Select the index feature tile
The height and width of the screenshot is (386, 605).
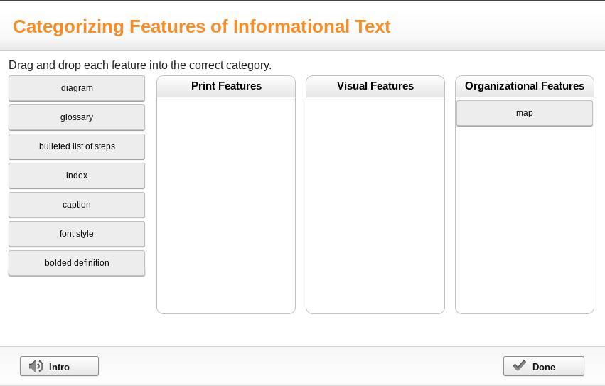(77, 176)
